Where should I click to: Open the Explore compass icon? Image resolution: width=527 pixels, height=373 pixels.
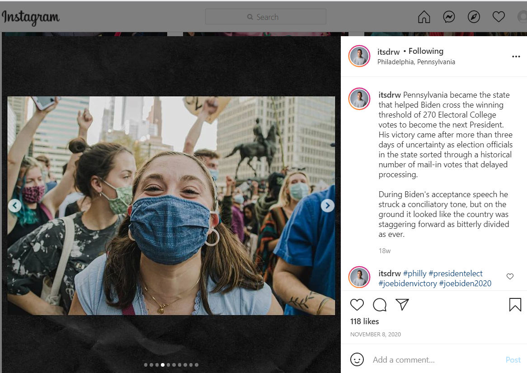pos(474,17)
